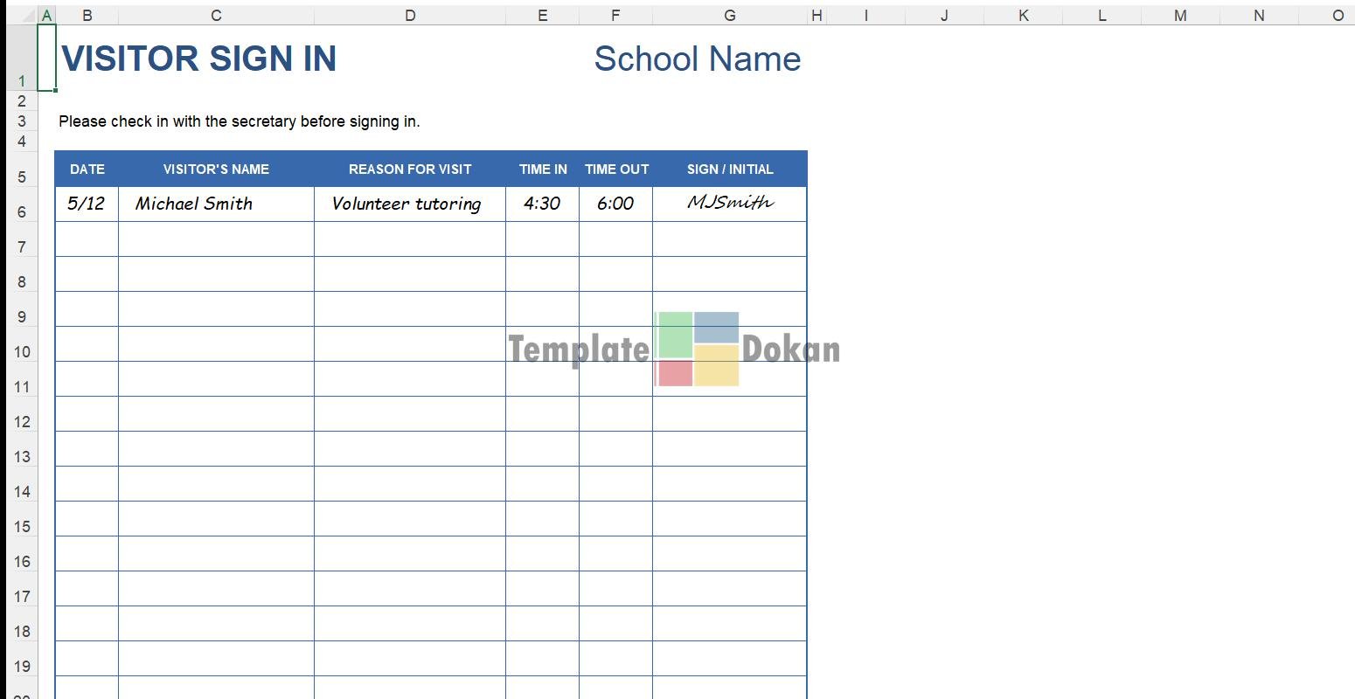The width and height of the screenshot is (1355, 699).
Task: Click the TIME OUT column header cell
Action: point(616,170)
